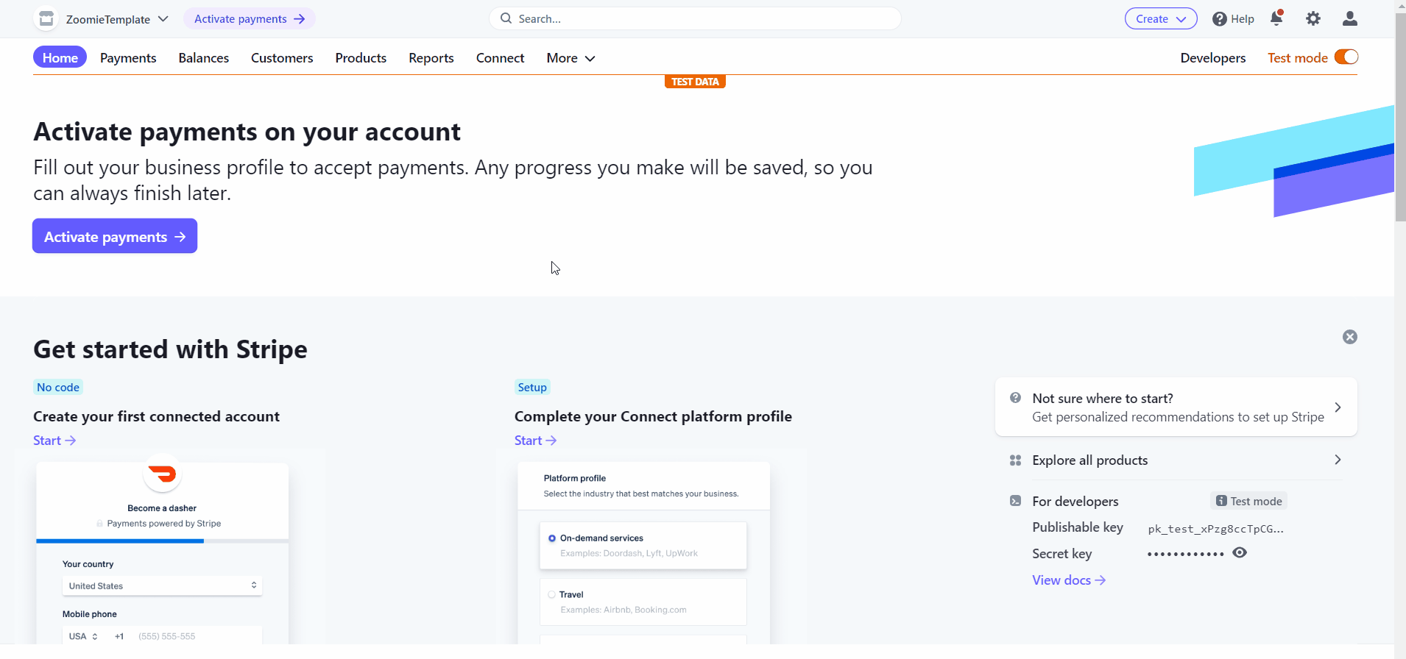Go to the Payments tab
1406x659 pixels.
[128, 58]
